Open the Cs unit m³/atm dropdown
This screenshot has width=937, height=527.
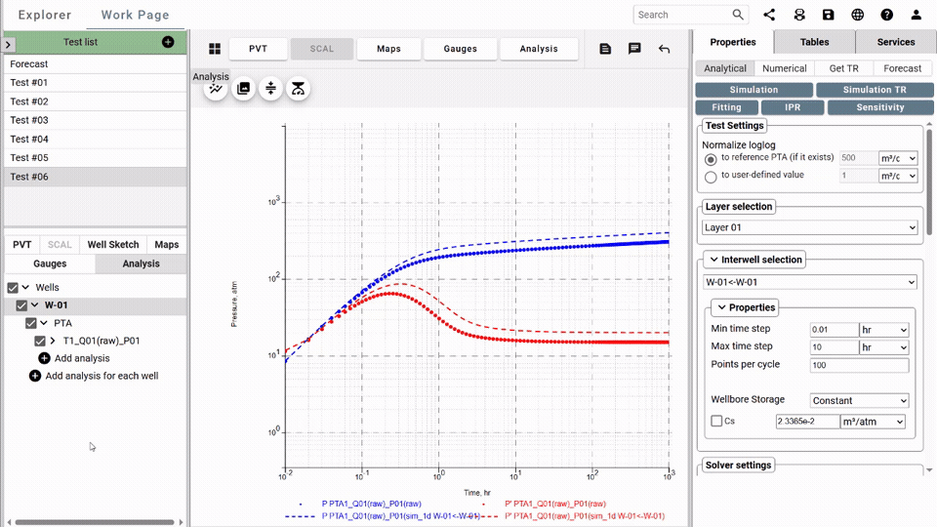[873, 422]
